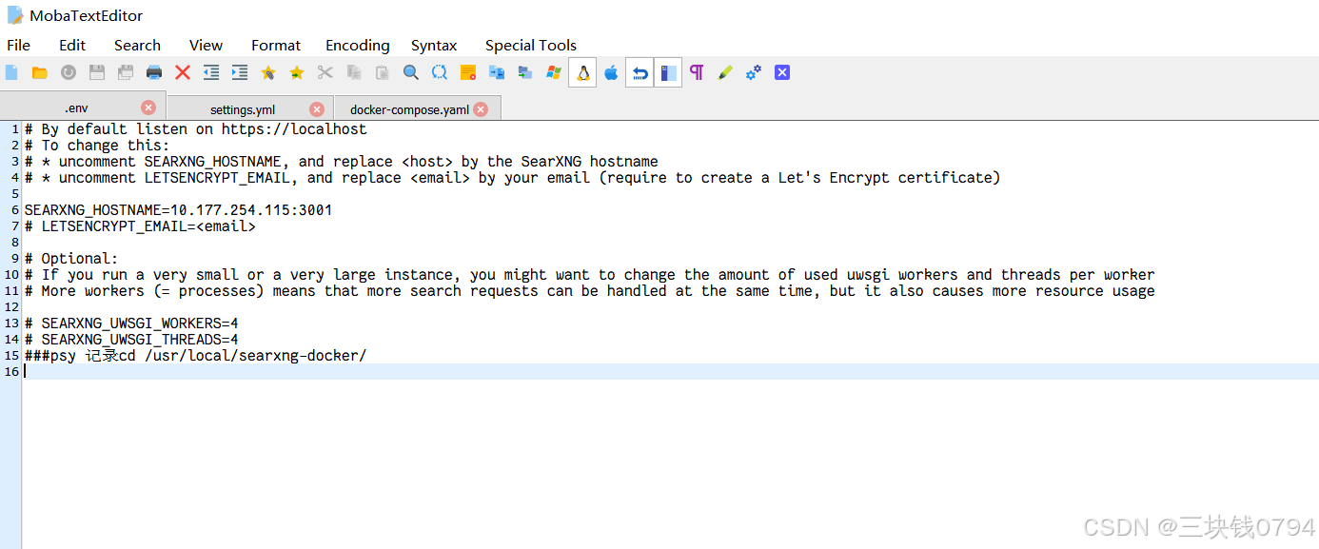Open the Search menu
The height and width of the screenshot is (549, 1319).
137,45
